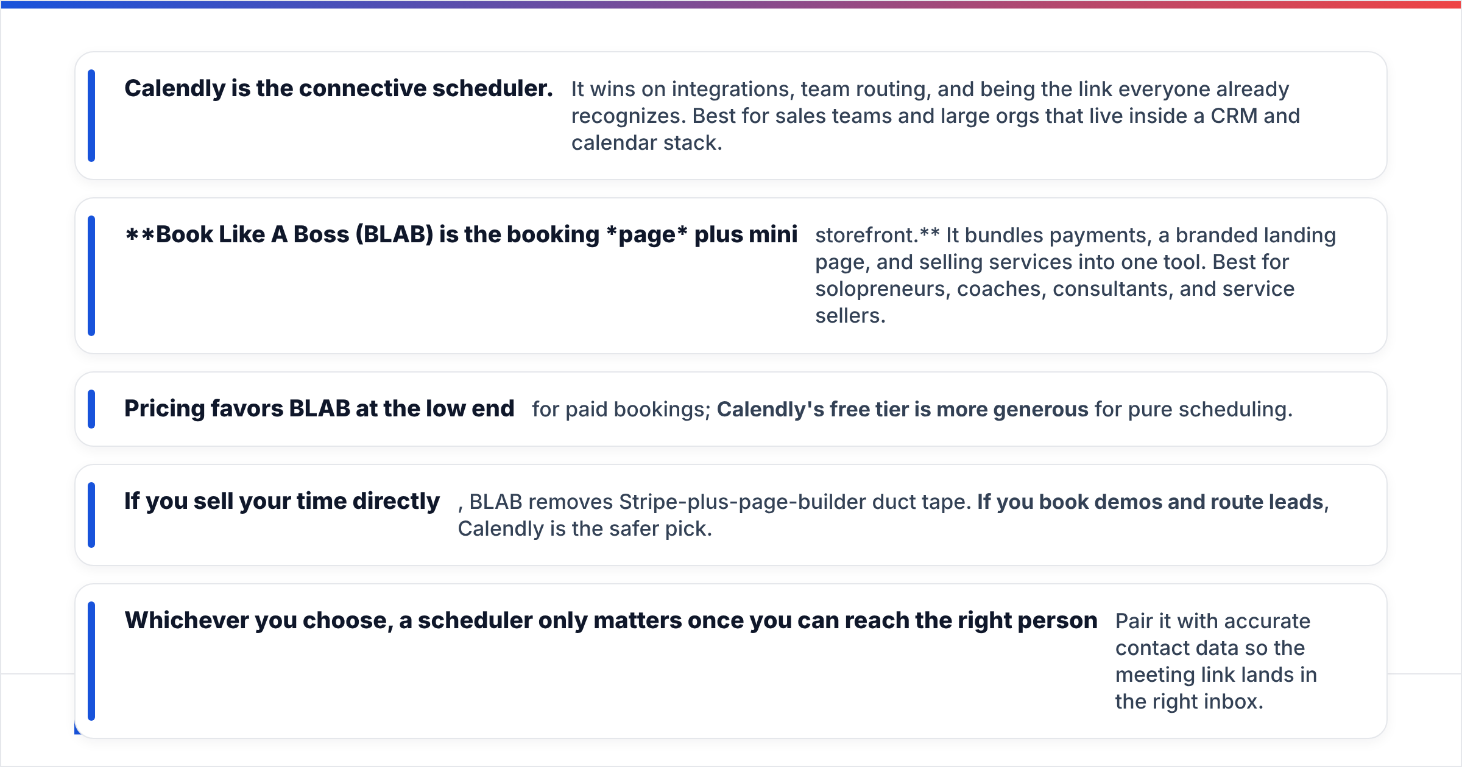Viewport: 1462px width, 767px height.
Task: Click the blue accent bar on the last card
Action: pos(91,661)
